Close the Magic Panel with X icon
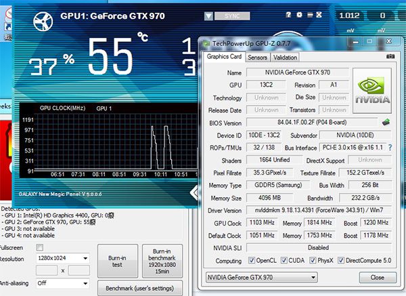 pyautogui.click(x=319, y=15)
